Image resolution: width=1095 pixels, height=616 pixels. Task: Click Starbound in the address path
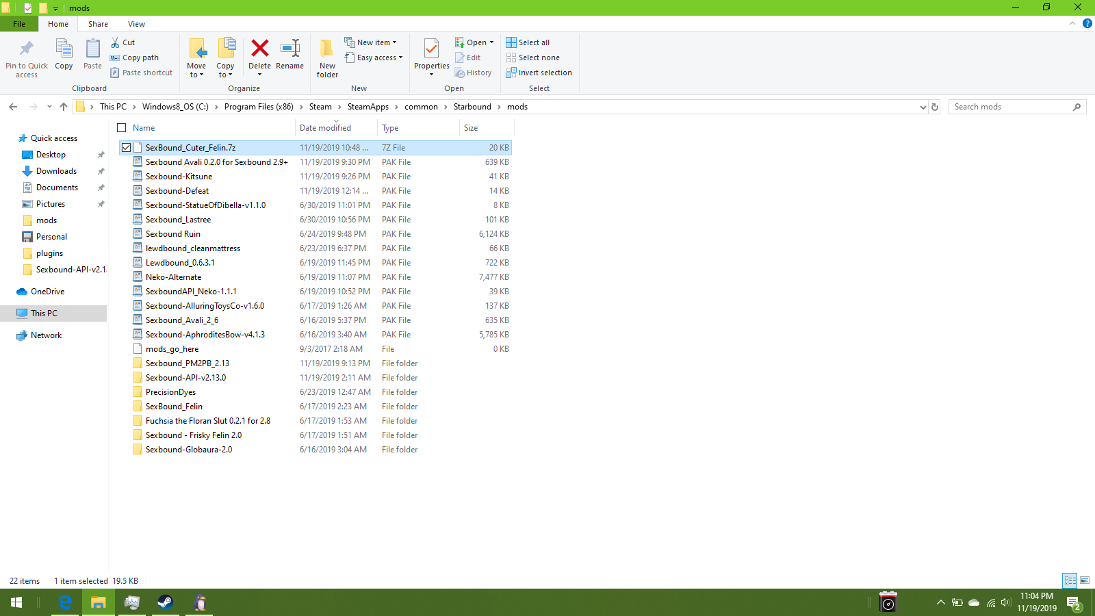(472, 107)
